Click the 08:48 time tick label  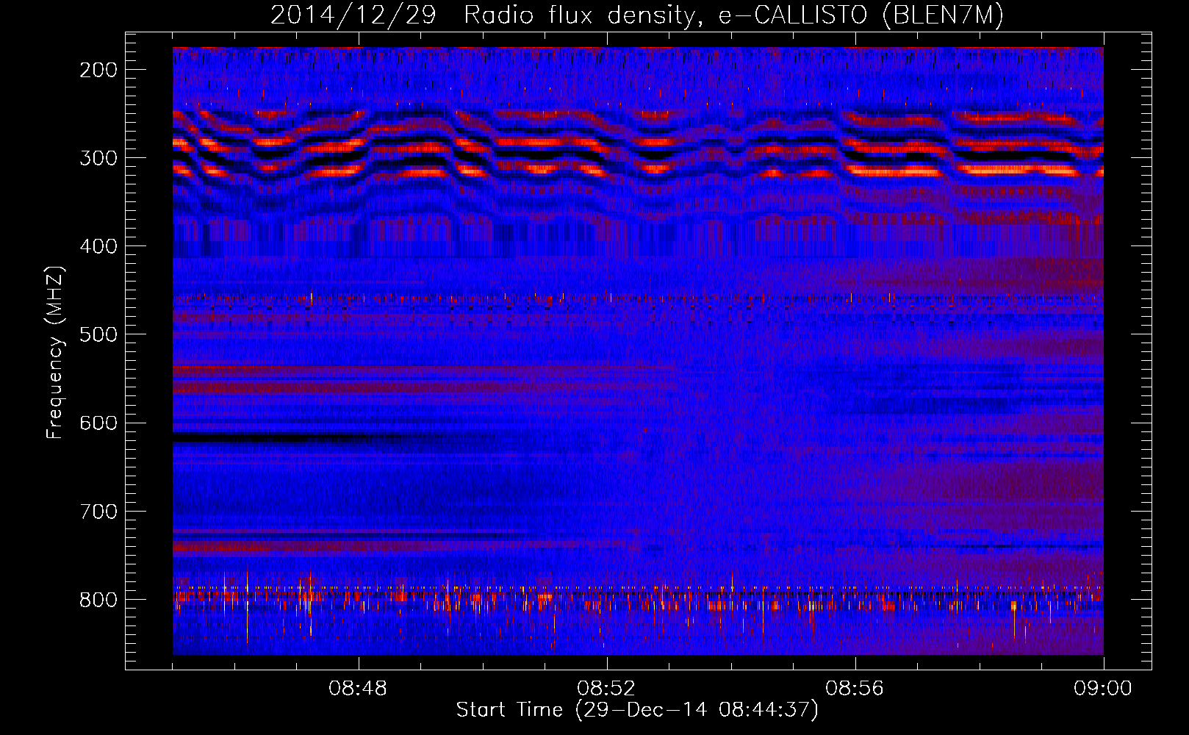coord(359,689)
